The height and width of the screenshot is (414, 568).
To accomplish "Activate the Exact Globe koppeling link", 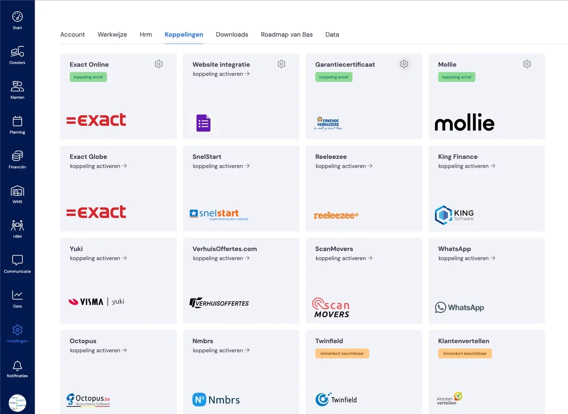I will click(x=98, y=166).
